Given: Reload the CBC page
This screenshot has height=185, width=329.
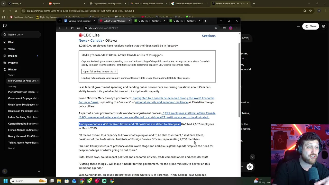Looking at the screenshot, I should pos(72,28).
